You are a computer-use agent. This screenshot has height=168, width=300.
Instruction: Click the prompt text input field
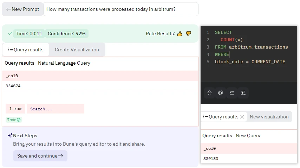point(120,9)
